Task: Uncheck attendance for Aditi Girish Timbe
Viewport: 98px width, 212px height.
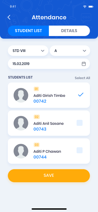Action: tap(81, 95)
